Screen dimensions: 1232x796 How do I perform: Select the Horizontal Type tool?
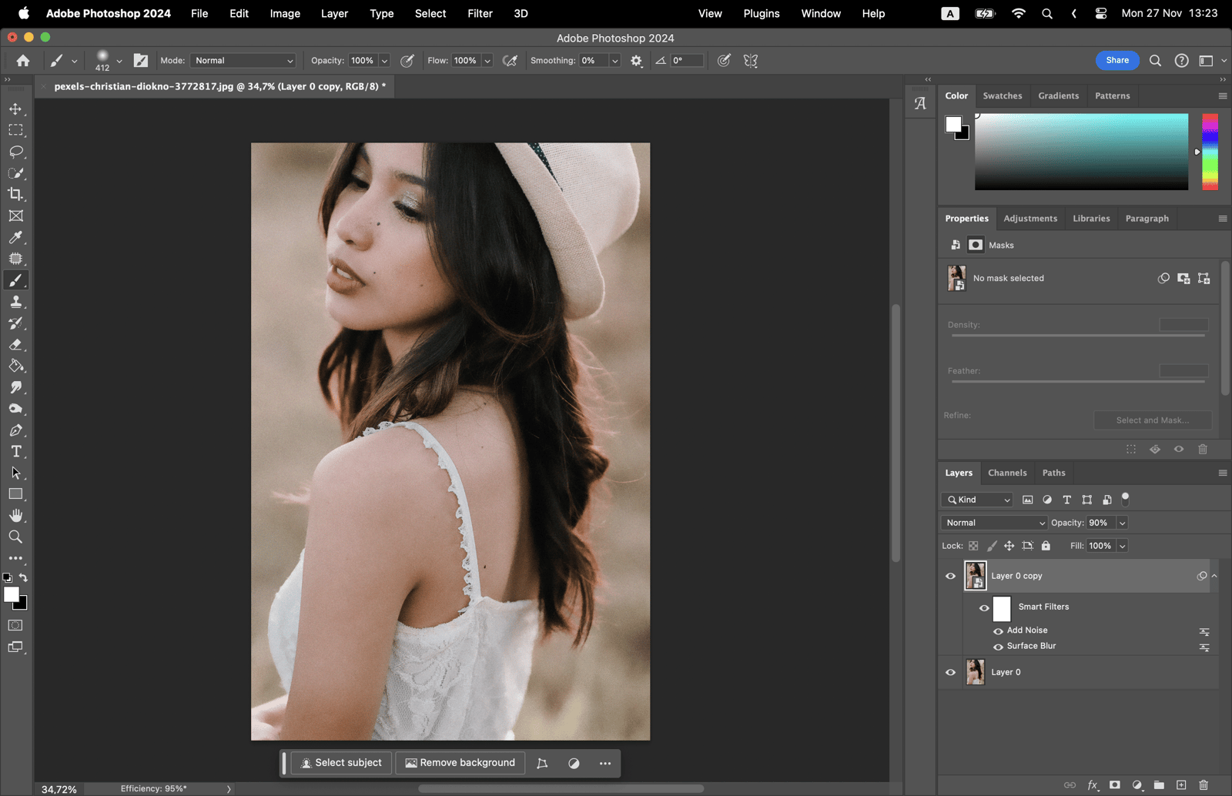click(x=15, y=452)
